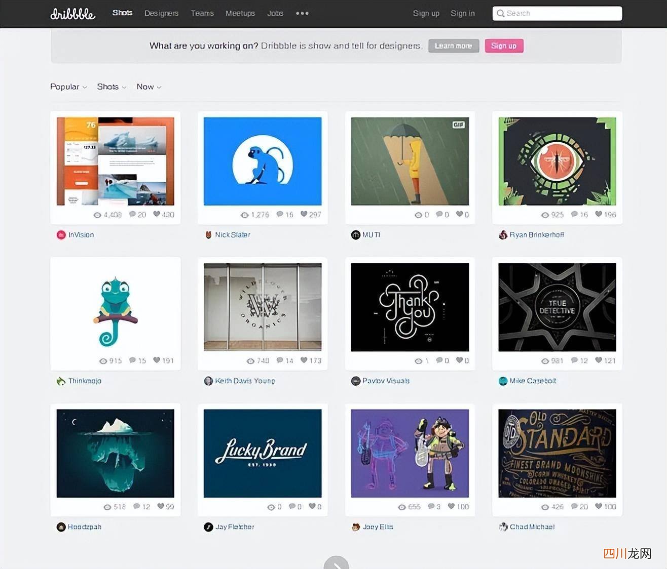
Task: Open Nick Slater avatar icon
Action: [x=208, y=235]
